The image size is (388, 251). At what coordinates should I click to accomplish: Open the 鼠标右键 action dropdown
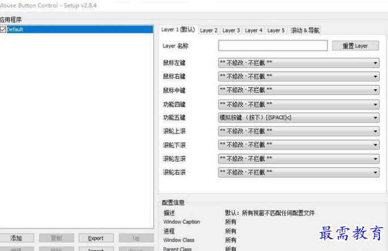click(x=299, y=76)
